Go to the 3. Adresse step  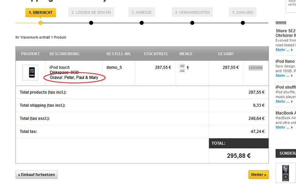[142, 12]
